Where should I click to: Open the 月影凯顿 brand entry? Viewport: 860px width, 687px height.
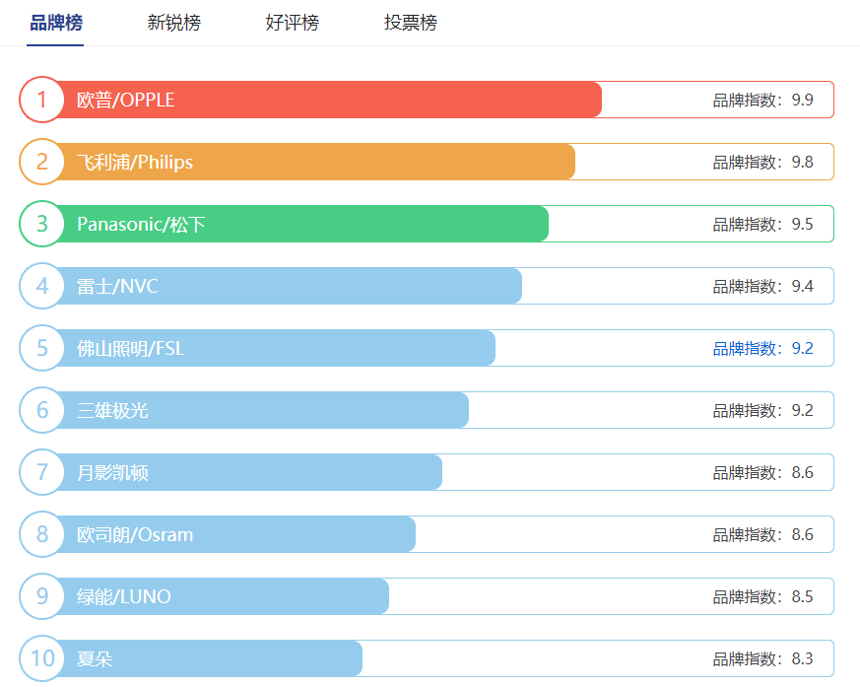pos(112,472)
